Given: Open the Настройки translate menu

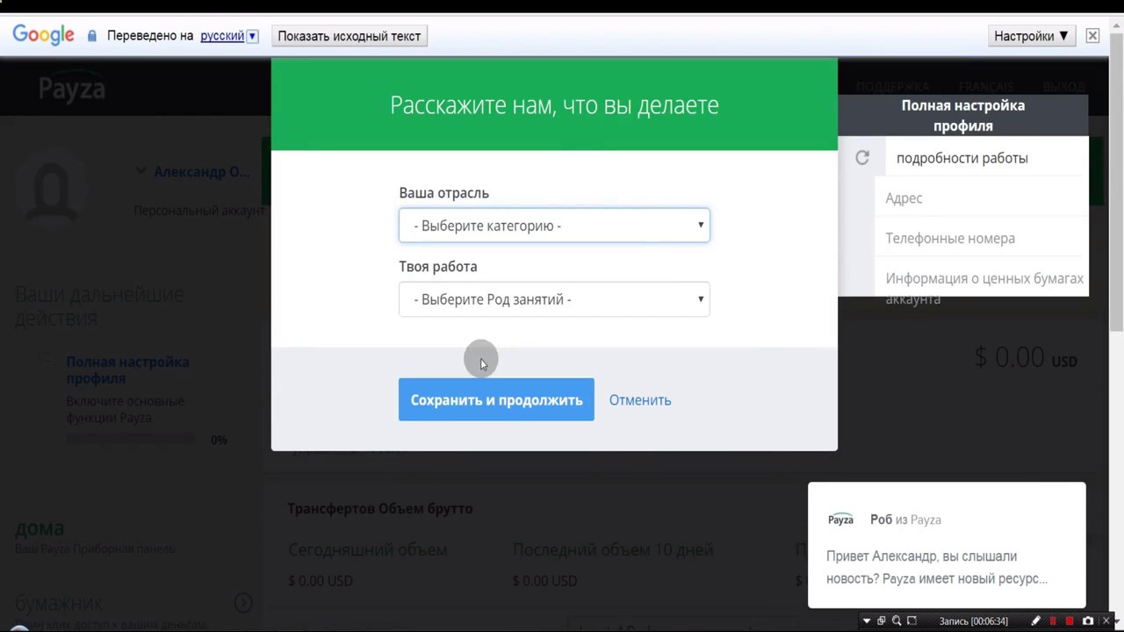Looking at the screenshot, I should [x=1031, y=36].
